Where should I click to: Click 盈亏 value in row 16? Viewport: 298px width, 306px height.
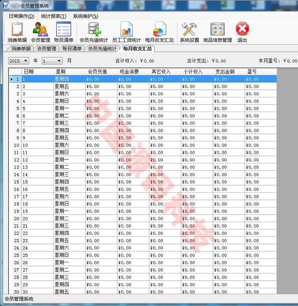coord(261,189)
